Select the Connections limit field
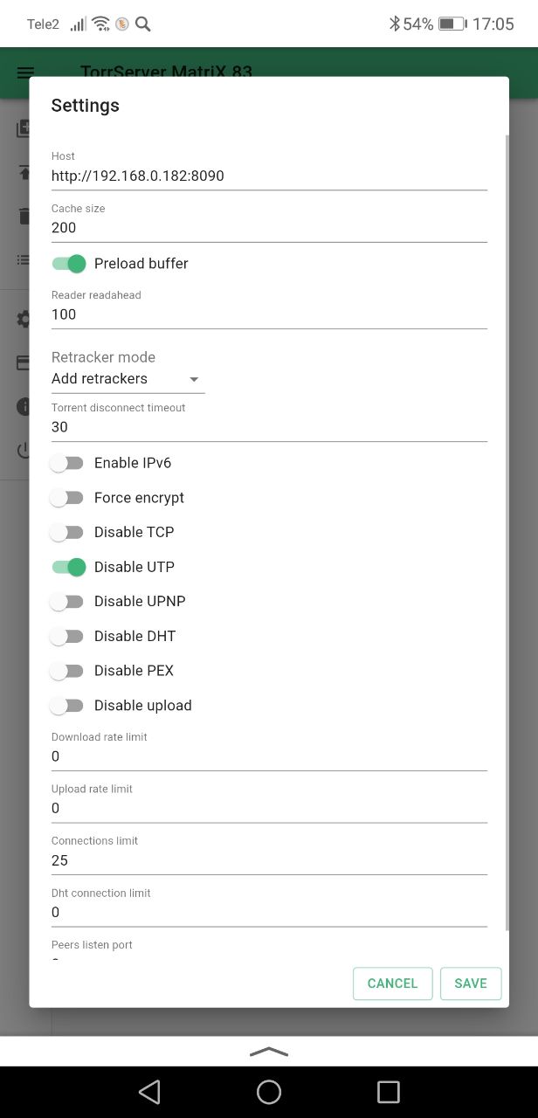The width and height of the screenshot is (538, 1118). 269,860
